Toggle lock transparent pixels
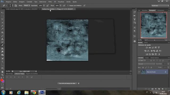The image size is (170, 95). [143, 68]
